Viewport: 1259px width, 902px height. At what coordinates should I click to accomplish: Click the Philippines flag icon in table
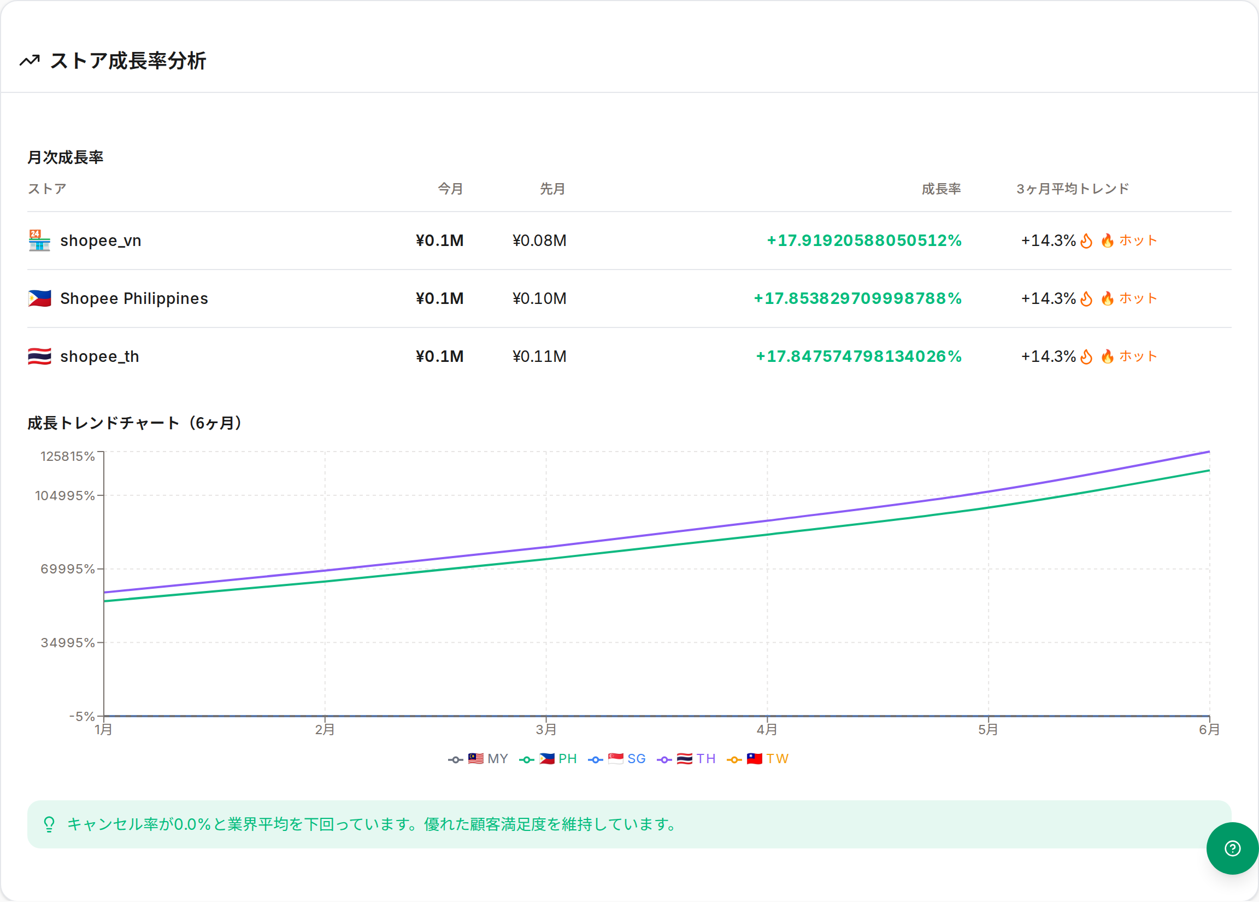pyautogui.click(x=39, y=299)
